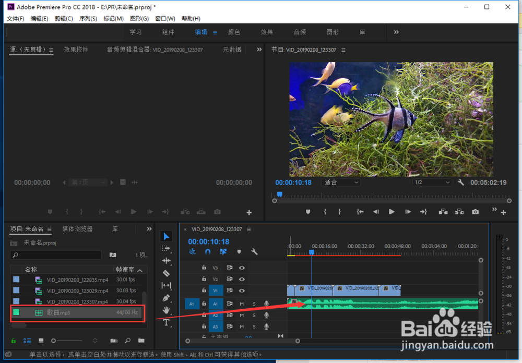Image resolution: width=522 pixels, height=363 pixels.
Task: Select the Pen tool
Action: tap(166, 298)
